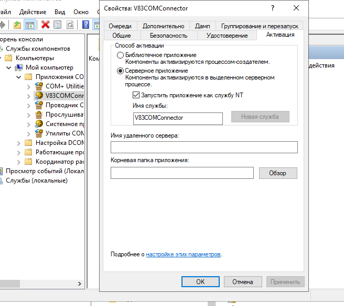Open the Вид menu
Image resolution: width=344 pixels, height=306 pixels.
pos(60,12)
